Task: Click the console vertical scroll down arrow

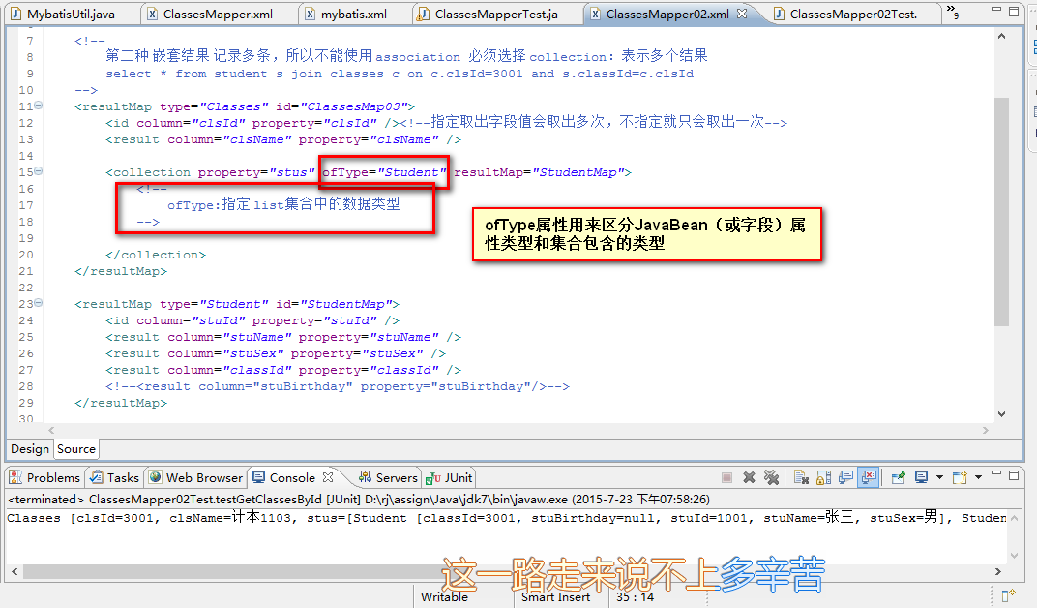Action: (1014, 555)
